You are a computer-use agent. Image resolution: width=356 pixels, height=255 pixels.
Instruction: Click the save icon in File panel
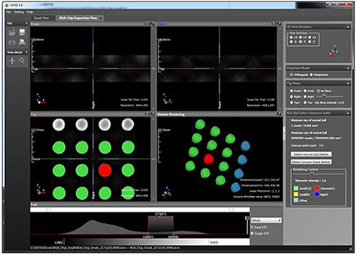(x=22, y=32)
